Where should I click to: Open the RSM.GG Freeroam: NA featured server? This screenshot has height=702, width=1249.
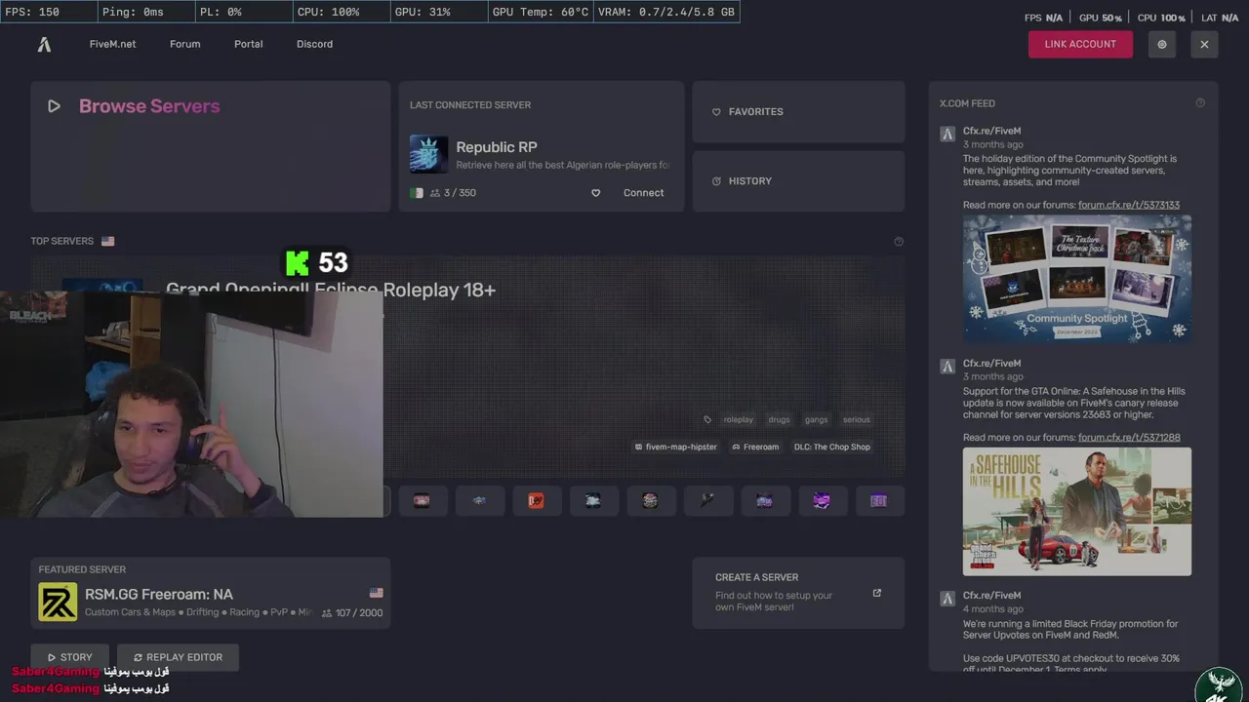coord(210,593)
